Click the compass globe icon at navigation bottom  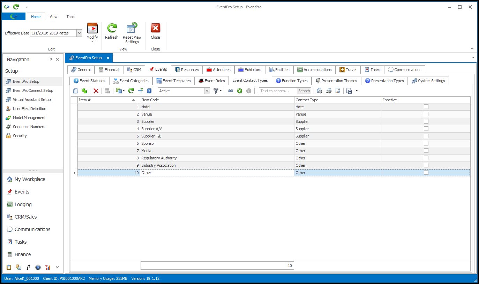coord(38,267)
